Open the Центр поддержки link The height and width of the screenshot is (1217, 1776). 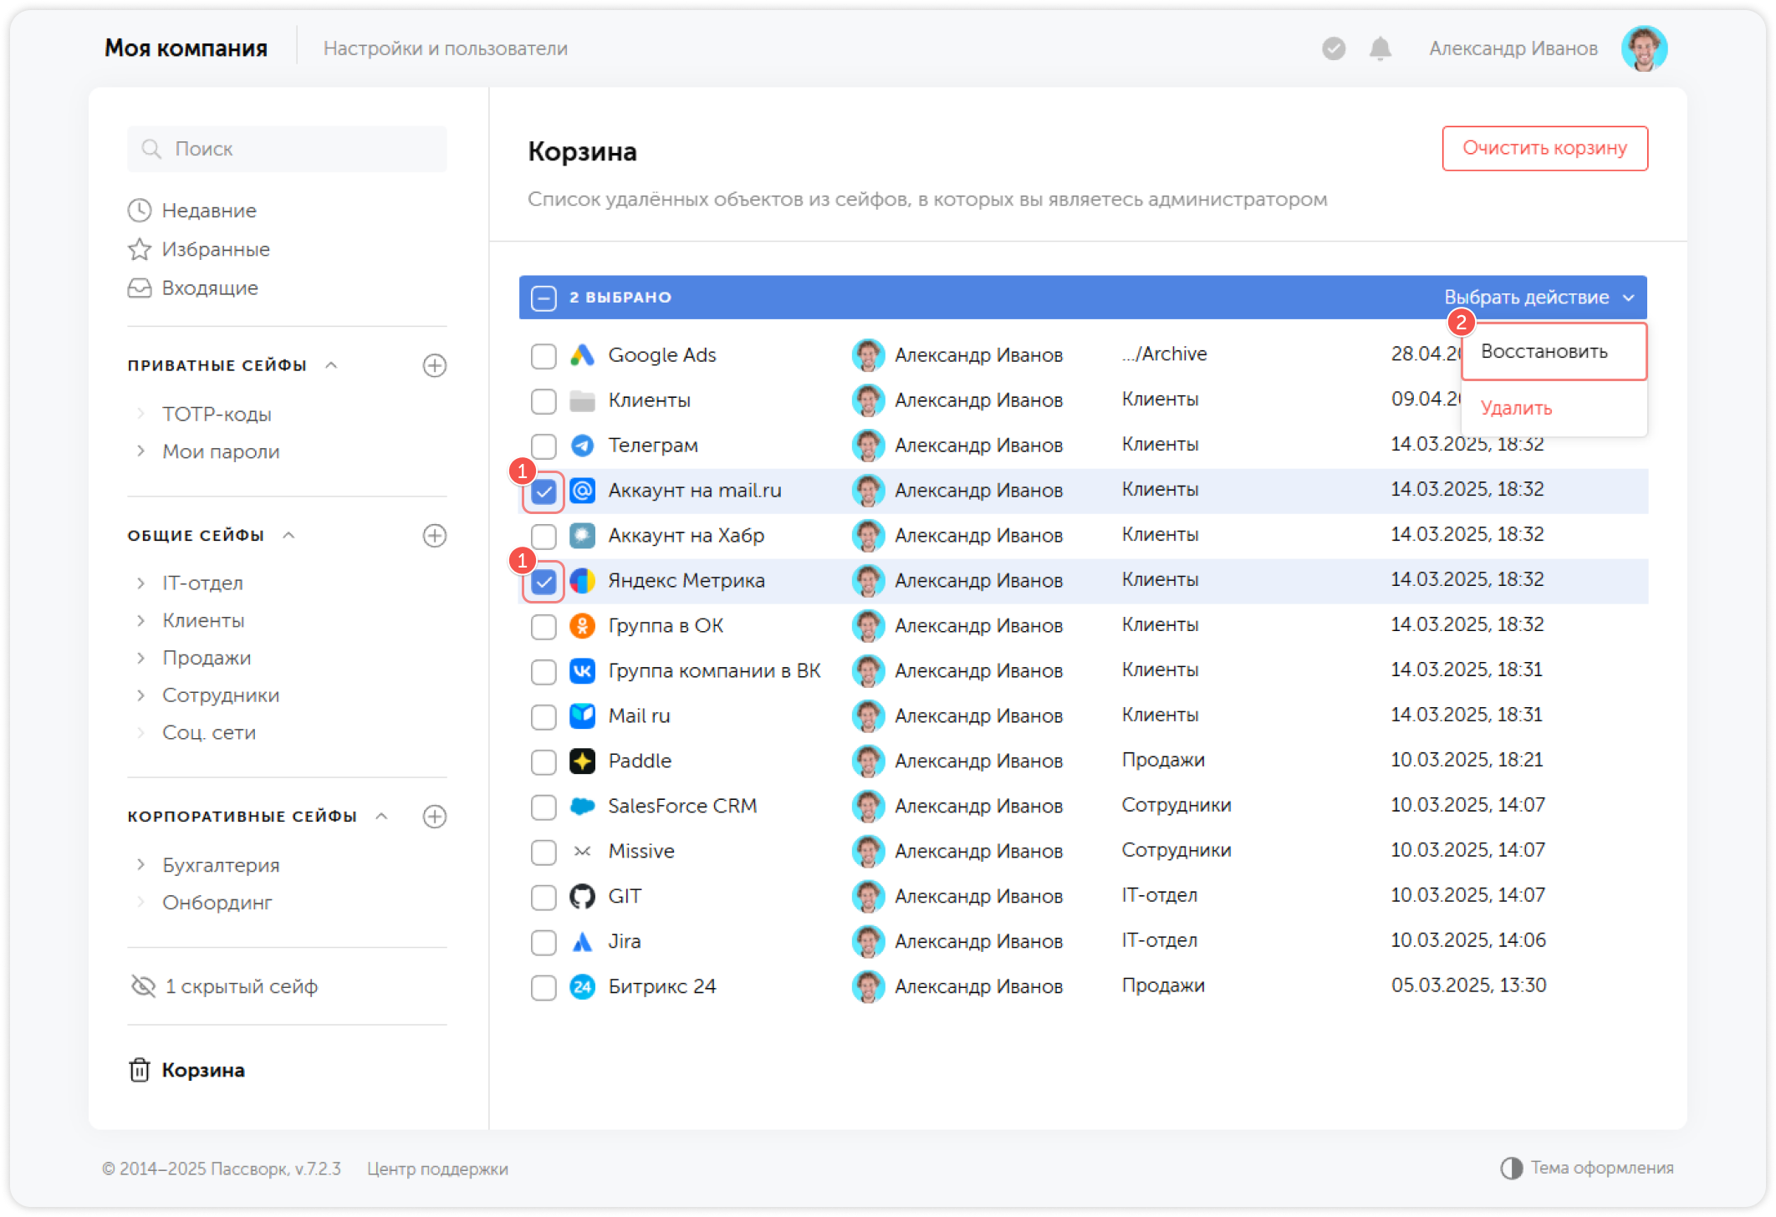coord(437,1169)
